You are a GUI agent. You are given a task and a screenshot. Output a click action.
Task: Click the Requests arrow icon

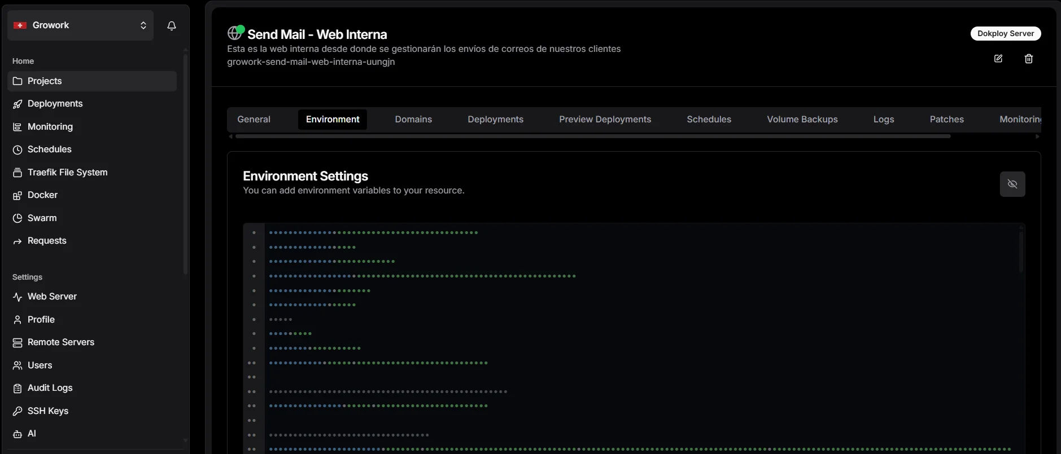(18, 241)
